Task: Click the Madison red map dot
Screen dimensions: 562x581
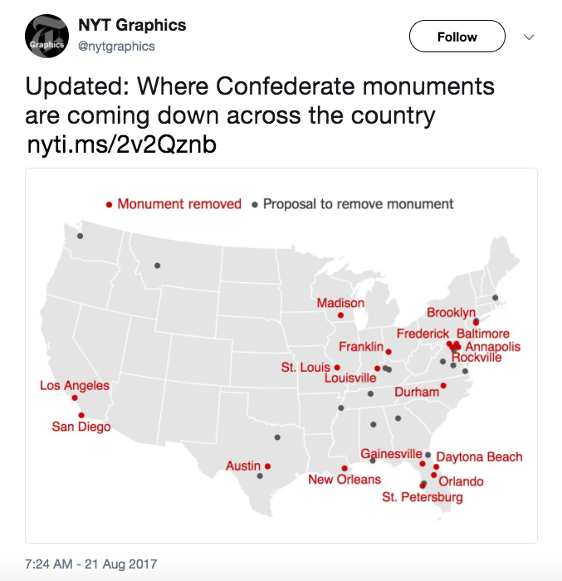Action: coord(340,315)
